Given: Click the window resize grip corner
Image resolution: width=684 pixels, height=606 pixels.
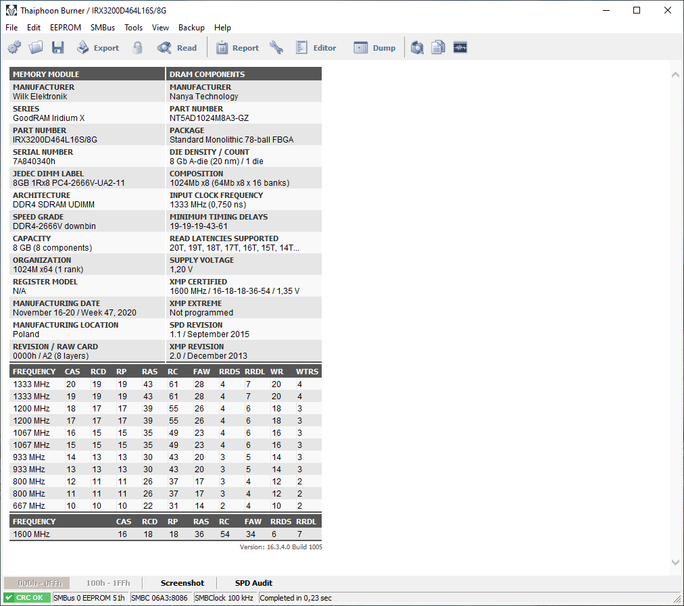Looking at the screenshot, I should click(677, 599).
